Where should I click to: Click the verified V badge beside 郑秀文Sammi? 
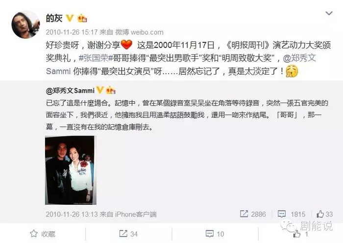[100, 90]
